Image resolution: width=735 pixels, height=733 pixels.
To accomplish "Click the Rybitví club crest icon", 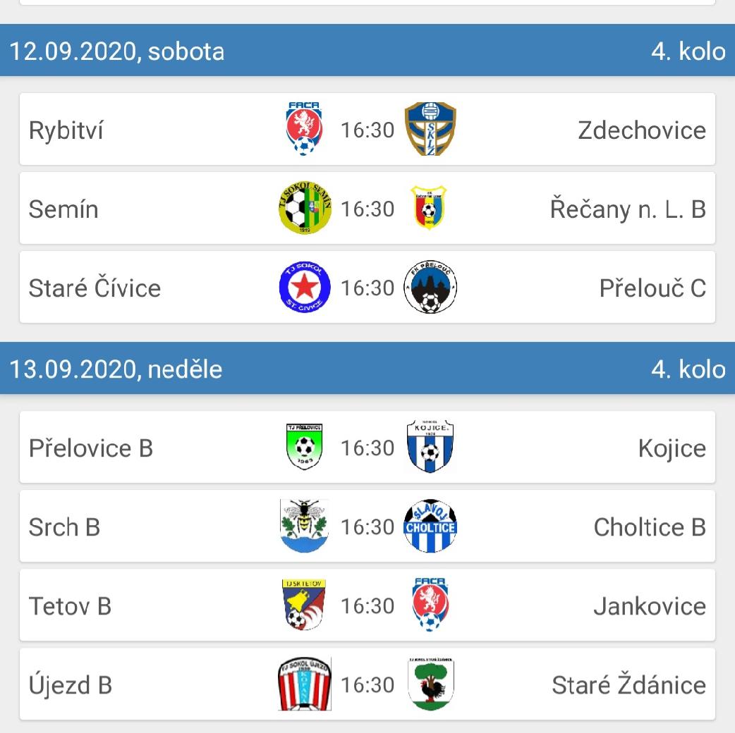I will 305,129.
